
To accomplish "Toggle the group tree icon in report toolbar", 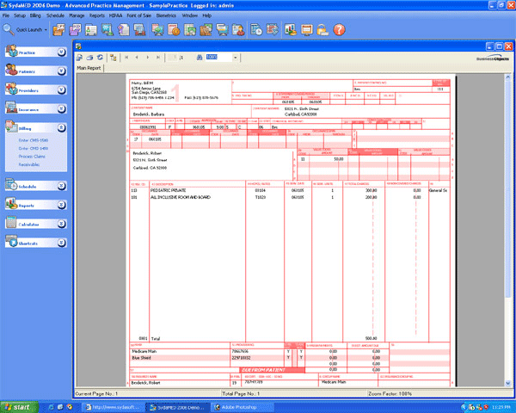I will click(112, 57).
